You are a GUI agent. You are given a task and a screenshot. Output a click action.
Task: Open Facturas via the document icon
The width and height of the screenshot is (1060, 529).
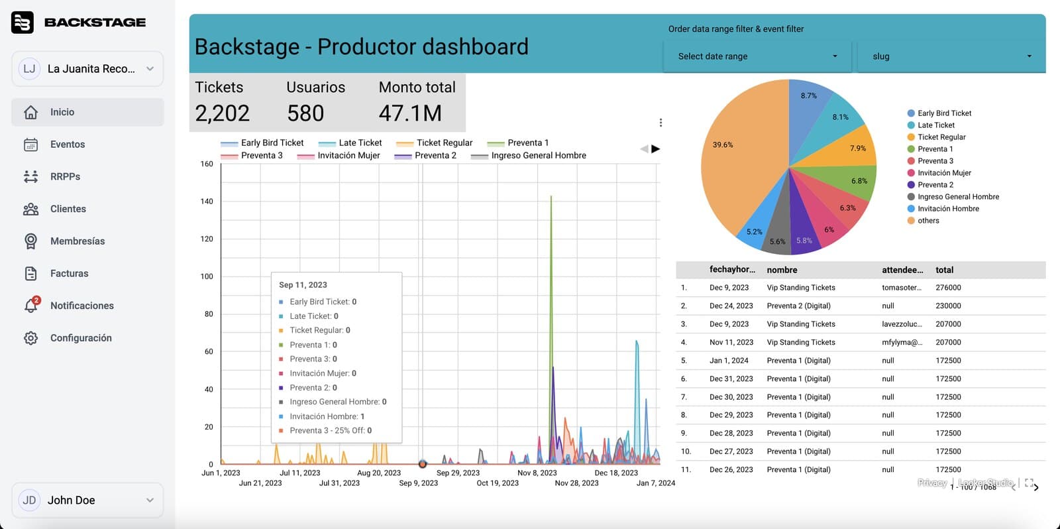pyautogui.click(x=31, y=273)
